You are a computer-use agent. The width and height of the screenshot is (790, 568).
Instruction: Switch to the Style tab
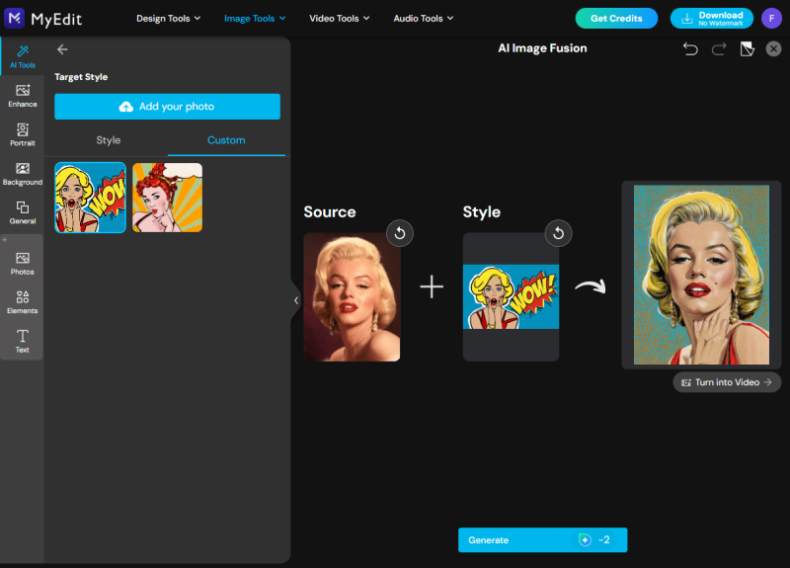click(109, 140)
